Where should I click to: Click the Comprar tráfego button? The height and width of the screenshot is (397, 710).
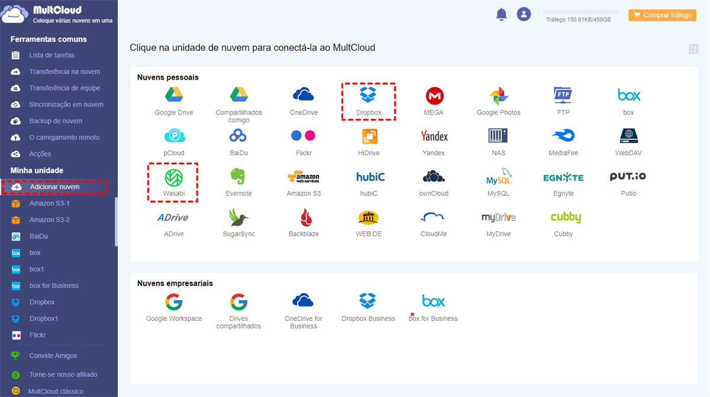[x=663, y=15]
